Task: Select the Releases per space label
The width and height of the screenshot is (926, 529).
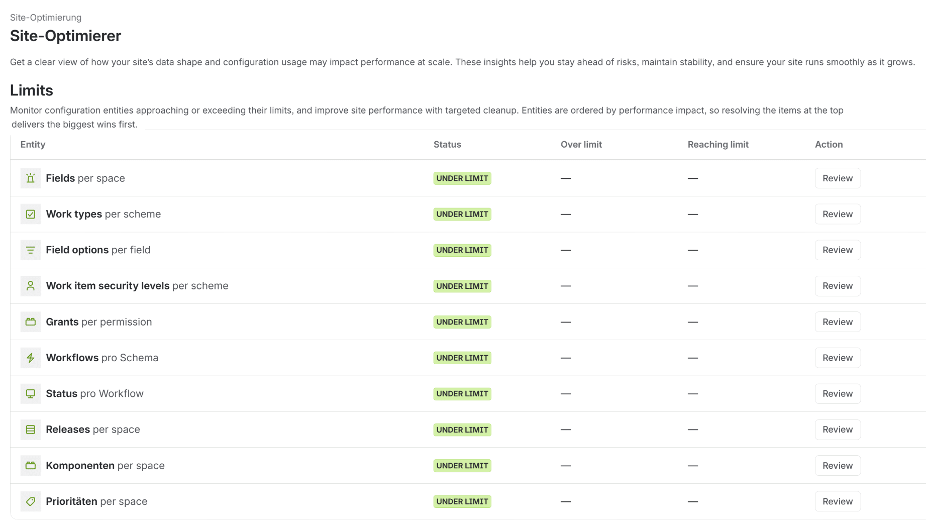Action: pyautogui.click(x=93, y=430)
